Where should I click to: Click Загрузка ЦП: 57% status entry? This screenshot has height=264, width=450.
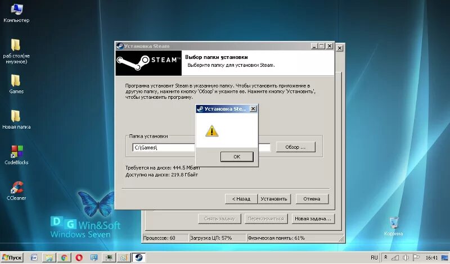[218, 238]
